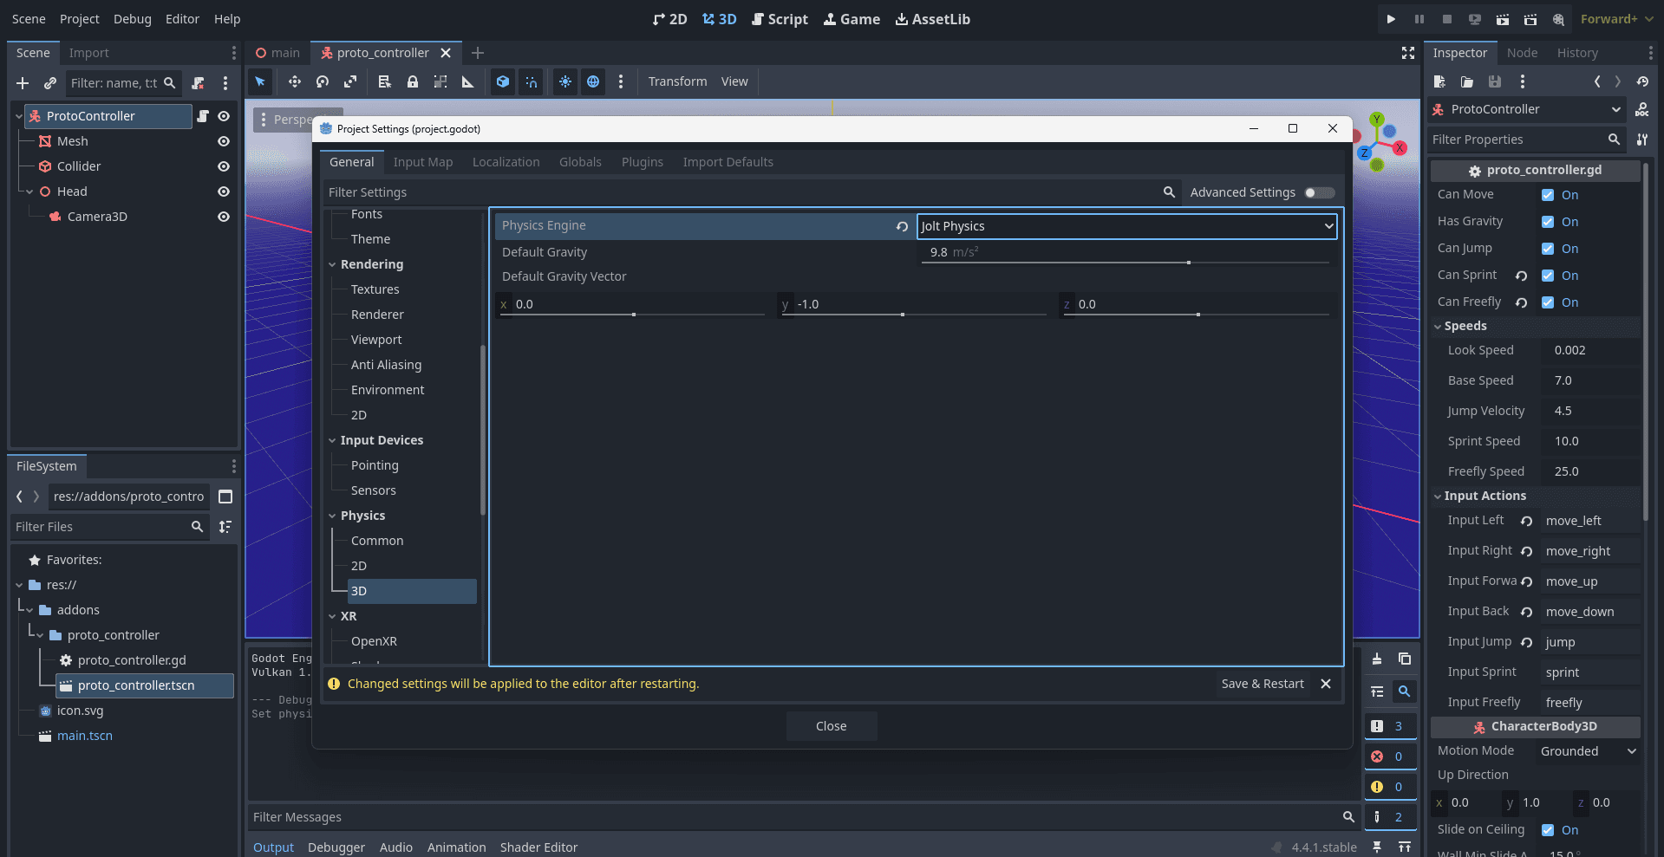Screen dimensions: 1664x857
Task: Toggle Slide on Ceiling checkbox
Action: click(1548, 830)
